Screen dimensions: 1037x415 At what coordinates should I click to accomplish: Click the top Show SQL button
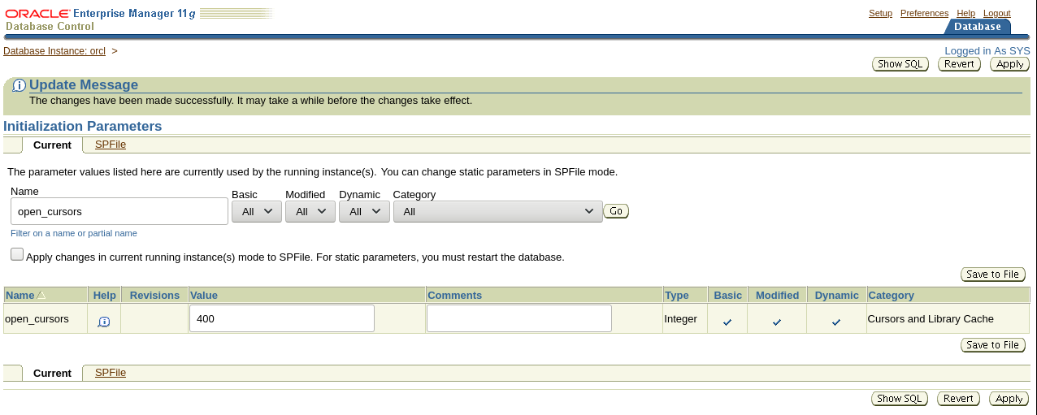pyautogui.click(x=900, y=64)
